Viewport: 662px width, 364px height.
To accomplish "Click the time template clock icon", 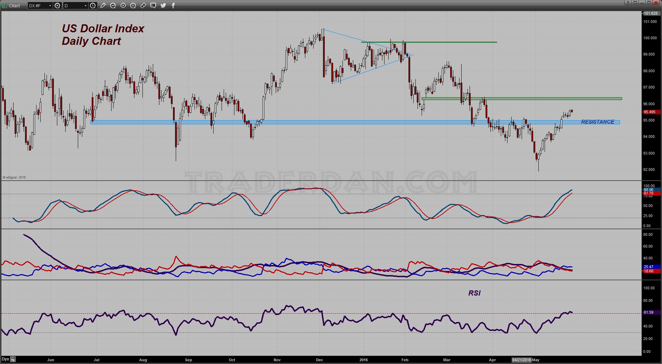I will [93, 6].
